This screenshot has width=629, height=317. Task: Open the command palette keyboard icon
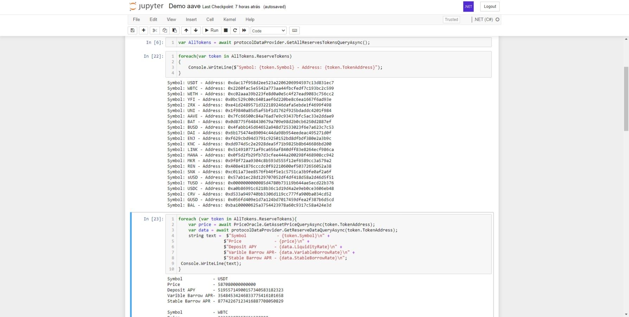[294, 31]
